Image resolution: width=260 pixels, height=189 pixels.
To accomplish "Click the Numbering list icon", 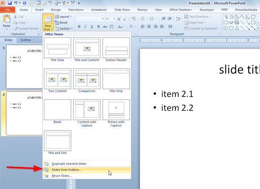I will tap(152, 18).
